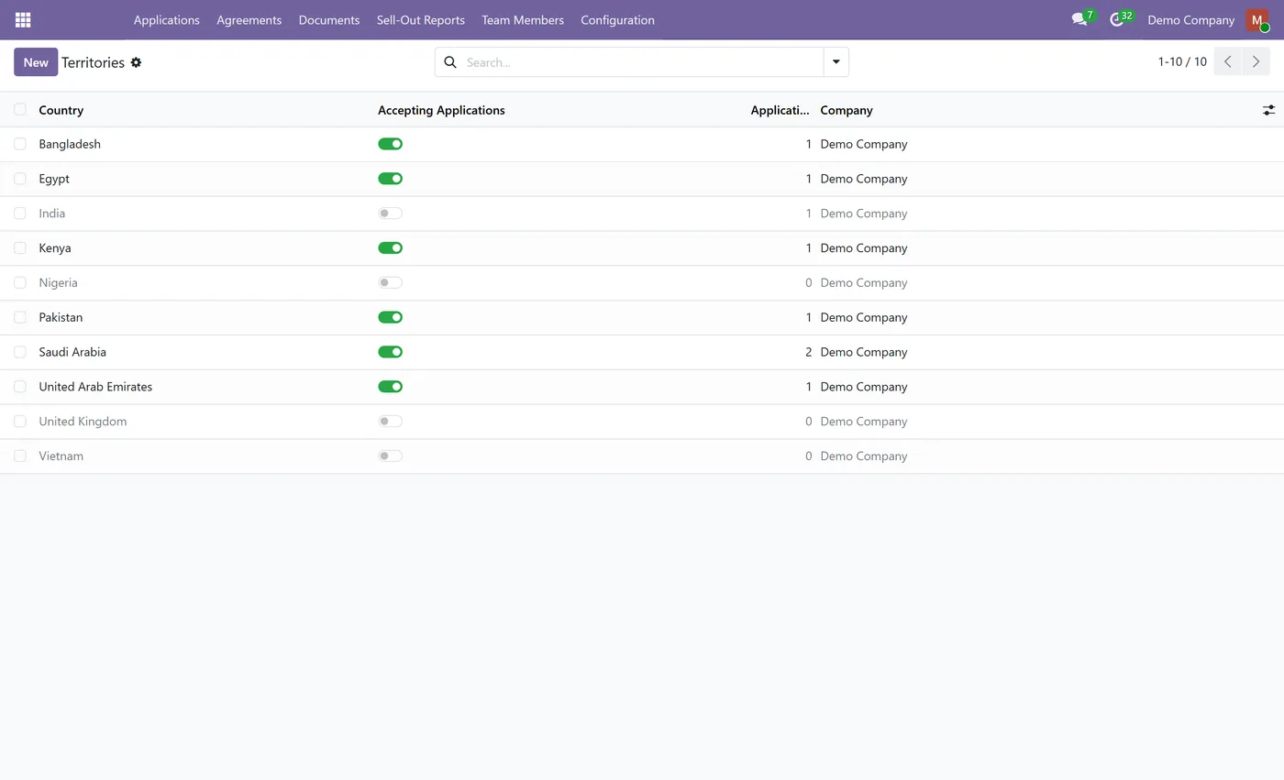Tick the Vietnam row checkbox
Image resolution: width=1284 pixels, height=780 pixels.
20,456
